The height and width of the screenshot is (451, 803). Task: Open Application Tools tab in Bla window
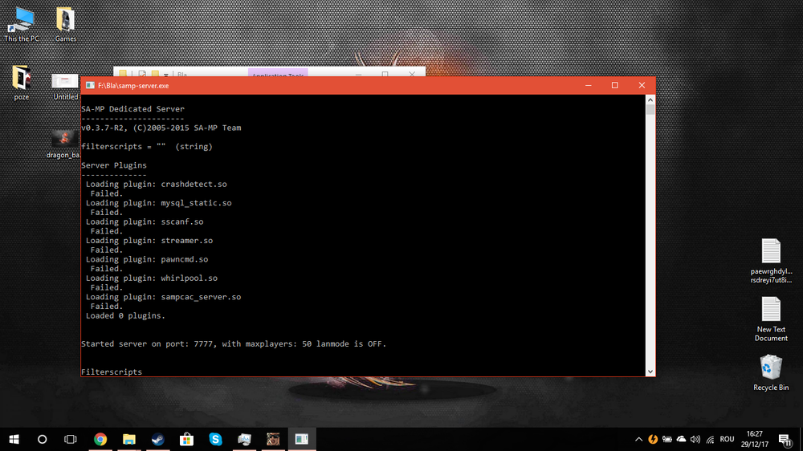pos(278,74)
